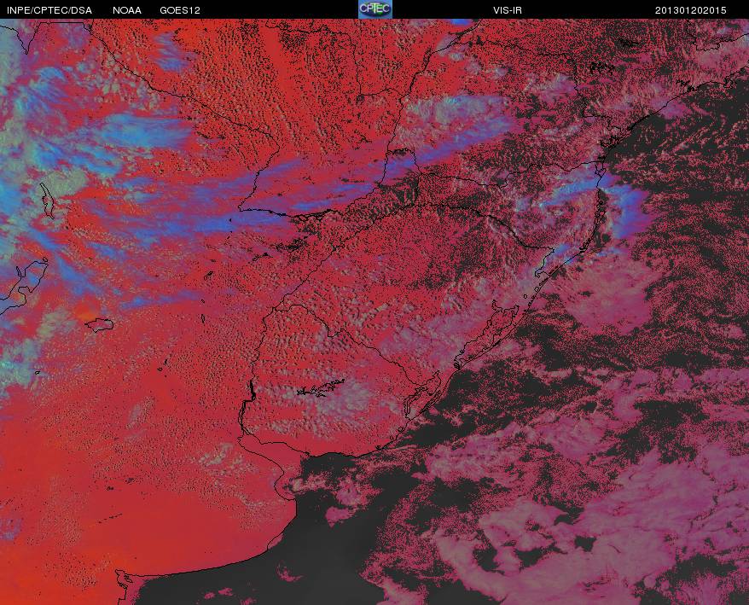Click the CPTEC logo in header
Viewport: 749px width, 605px height.
(375, 9)
